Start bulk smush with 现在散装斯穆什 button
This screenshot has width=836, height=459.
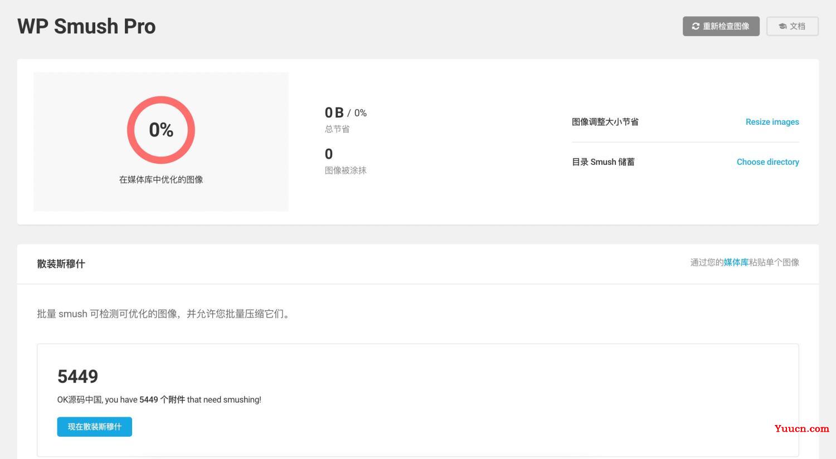(x=94, y=427)
